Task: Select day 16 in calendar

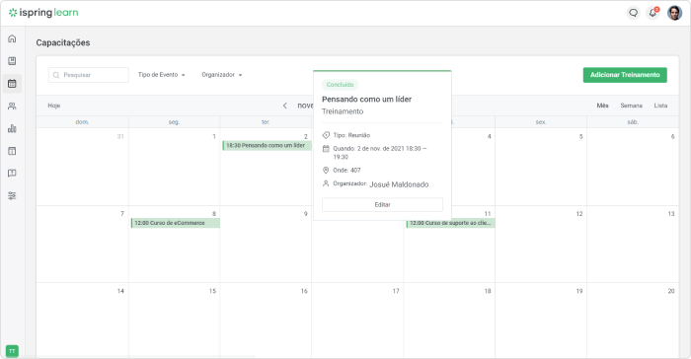Action: tap(266, 321)
